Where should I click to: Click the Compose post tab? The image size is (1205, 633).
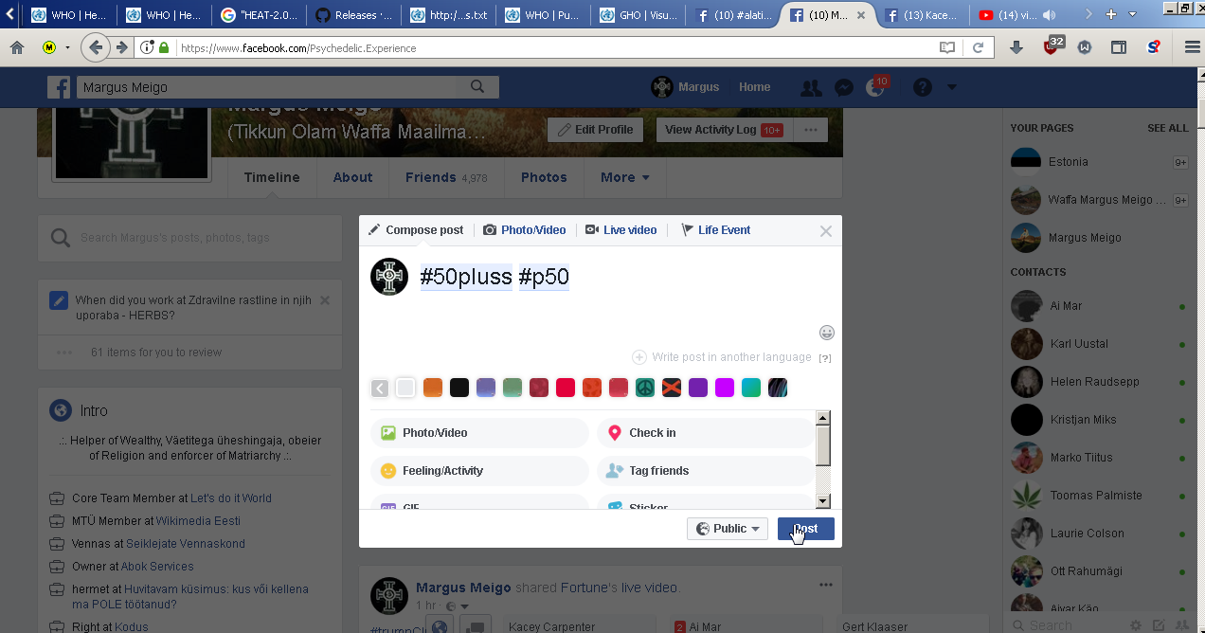pos(416,230)
